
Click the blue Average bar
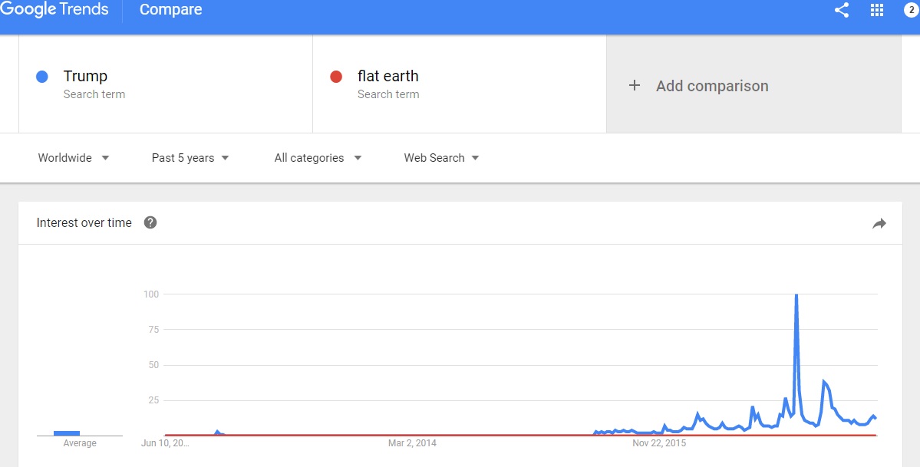click(67, 433)
